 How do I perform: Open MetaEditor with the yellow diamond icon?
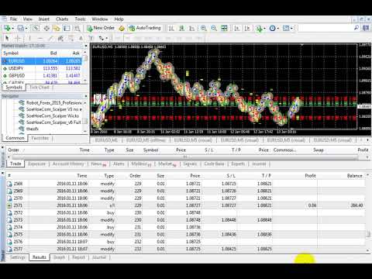pyautogui.click(x=122, y=28)
